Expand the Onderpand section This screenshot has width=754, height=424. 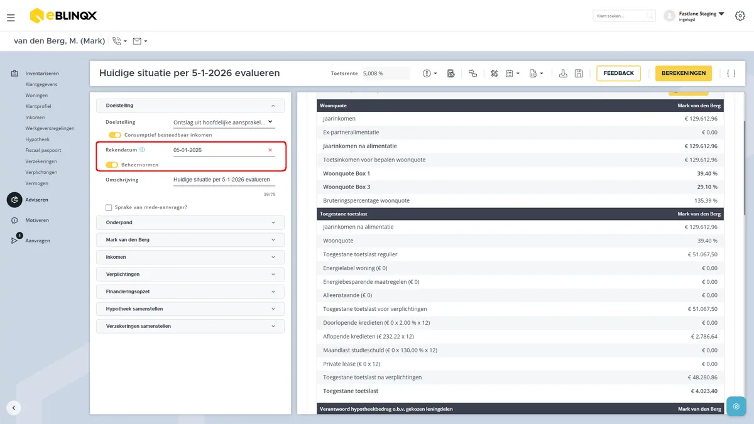(x=190, y=222)
